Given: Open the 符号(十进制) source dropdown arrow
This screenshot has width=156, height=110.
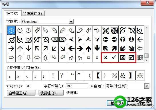Looking at the screenshot, I should pos(147,86).
